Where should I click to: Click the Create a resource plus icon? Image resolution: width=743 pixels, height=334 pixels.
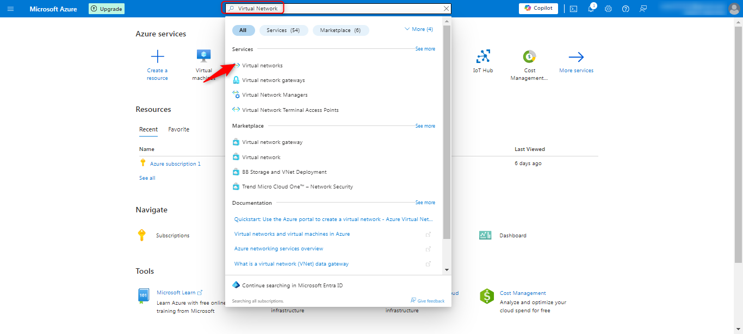click(x=157, y=56)
